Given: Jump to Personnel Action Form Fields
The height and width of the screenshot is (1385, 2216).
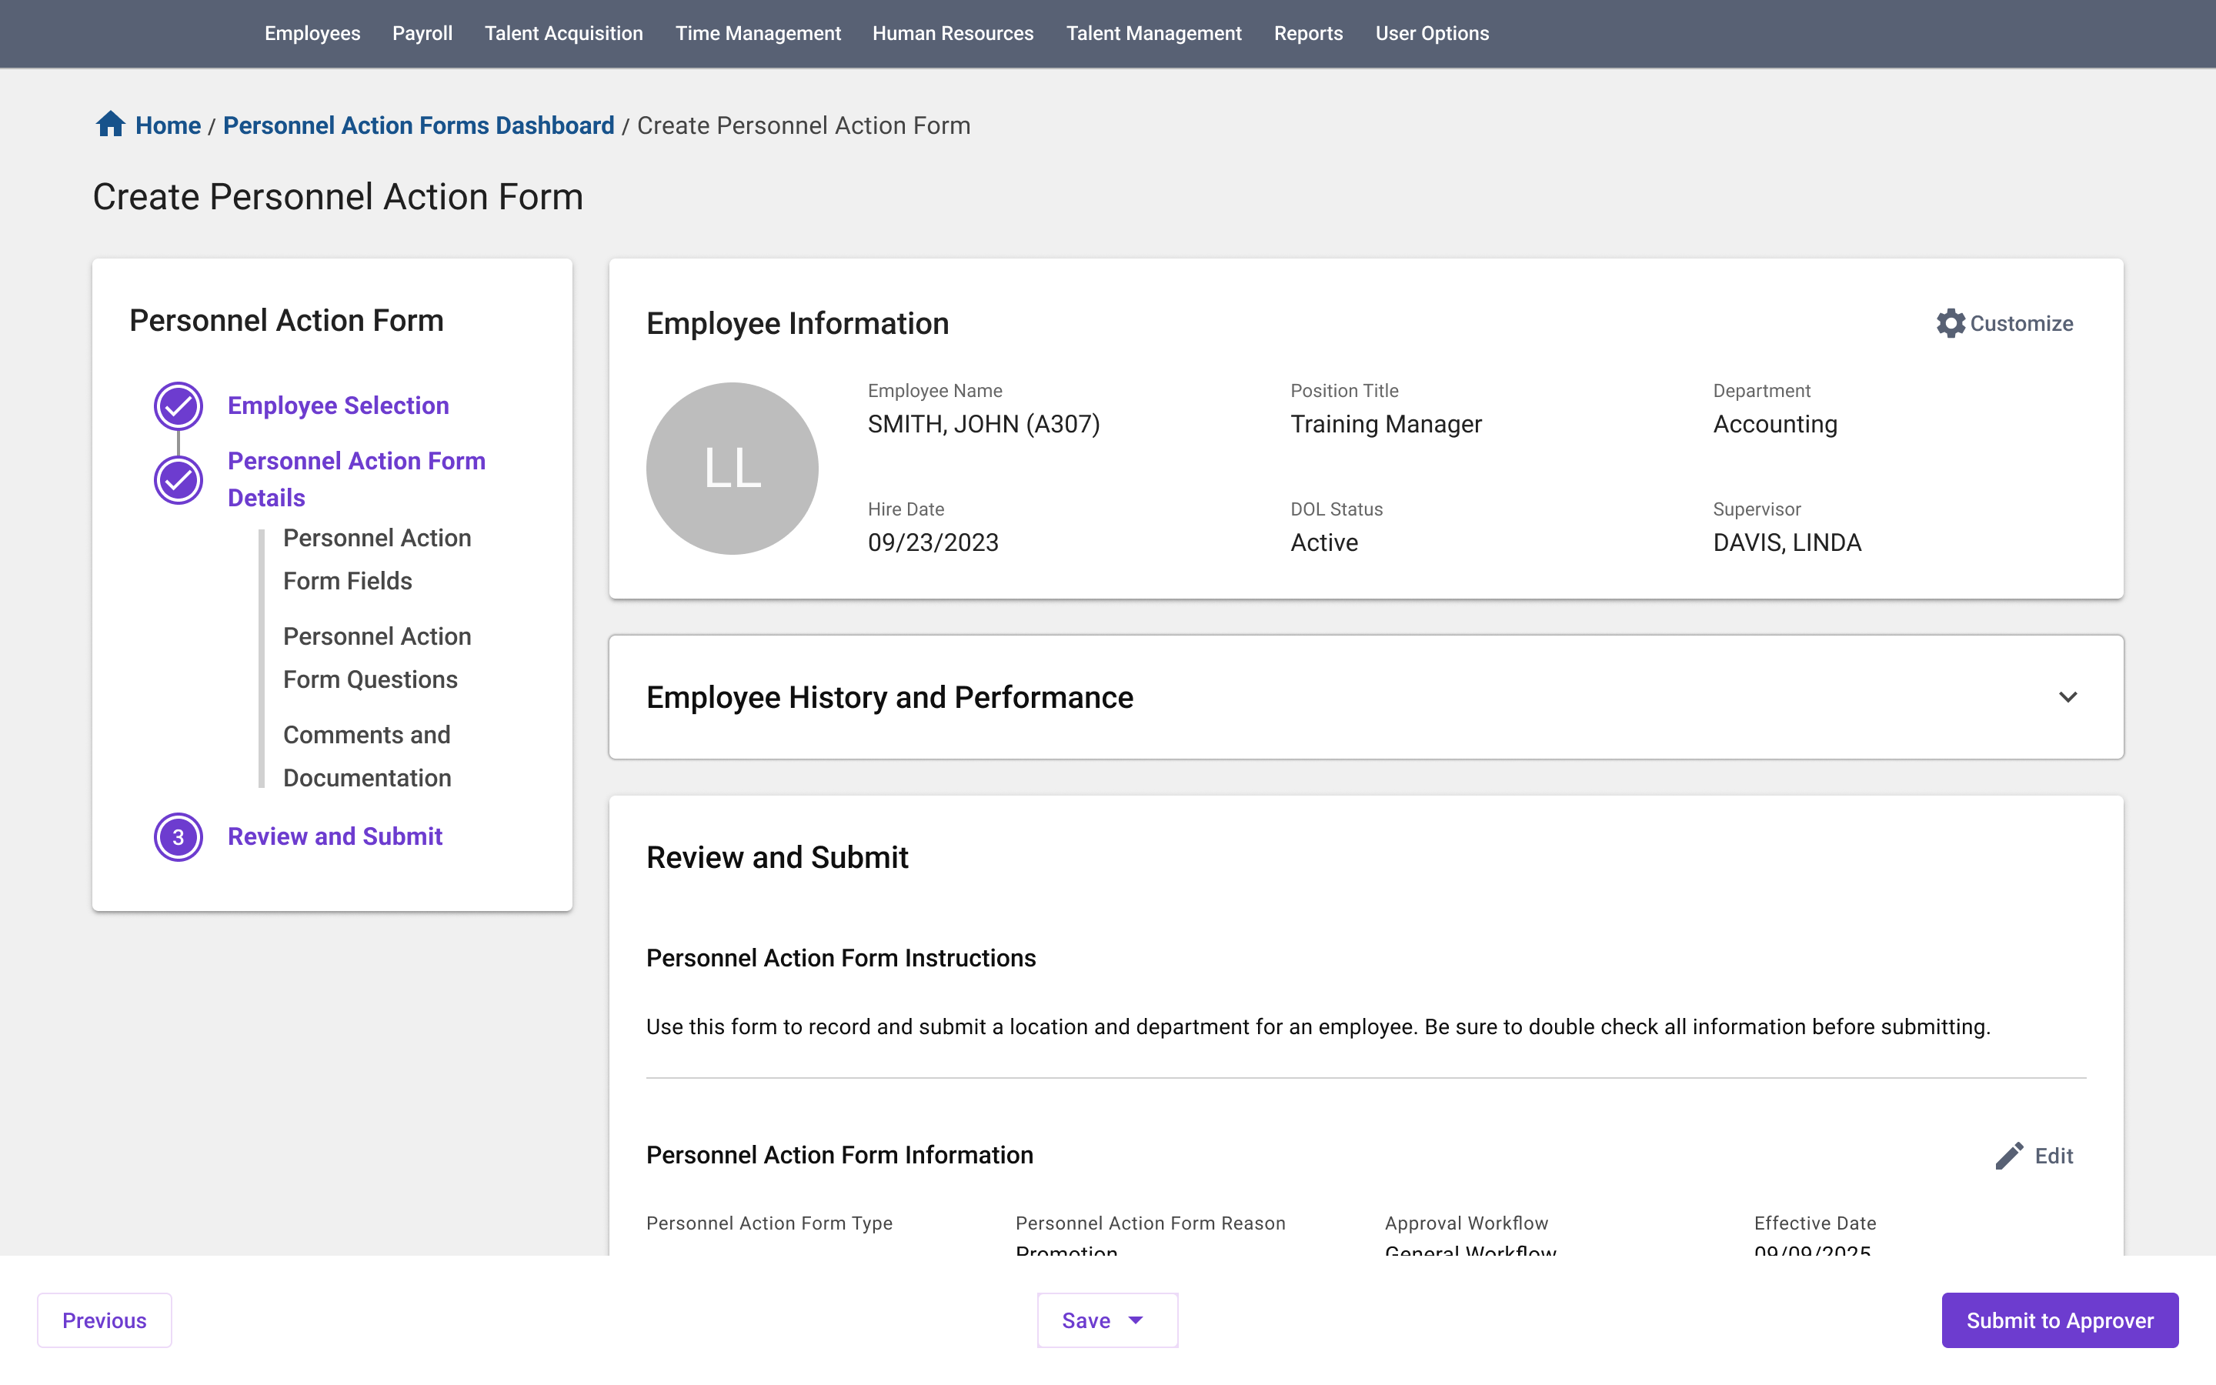Looking at the screenshot, I should (x=376, y=559).
